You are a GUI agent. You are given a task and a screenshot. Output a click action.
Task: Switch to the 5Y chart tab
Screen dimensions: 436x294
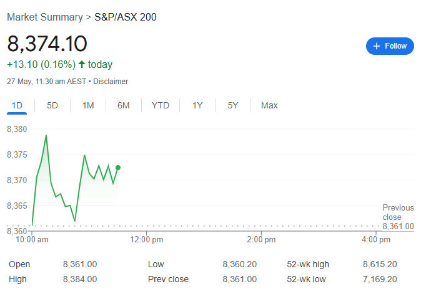(x=233, y=105)
